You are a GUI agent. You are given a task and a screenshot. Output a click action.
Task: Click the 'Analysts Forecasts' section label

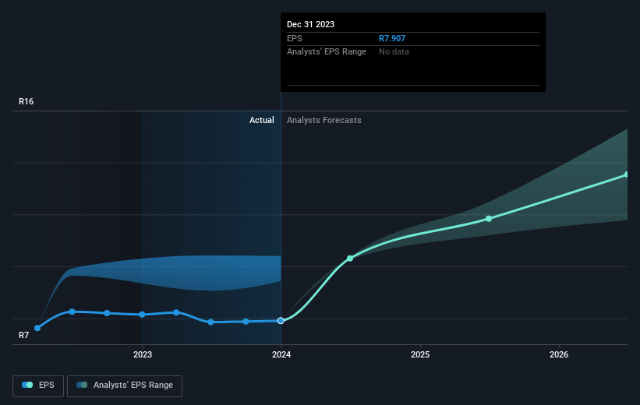point(324,120)
